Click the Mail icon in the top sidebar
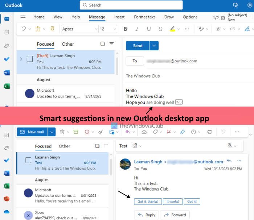Image resolution: width=254 pixels, height=220 pixels. 7,19
